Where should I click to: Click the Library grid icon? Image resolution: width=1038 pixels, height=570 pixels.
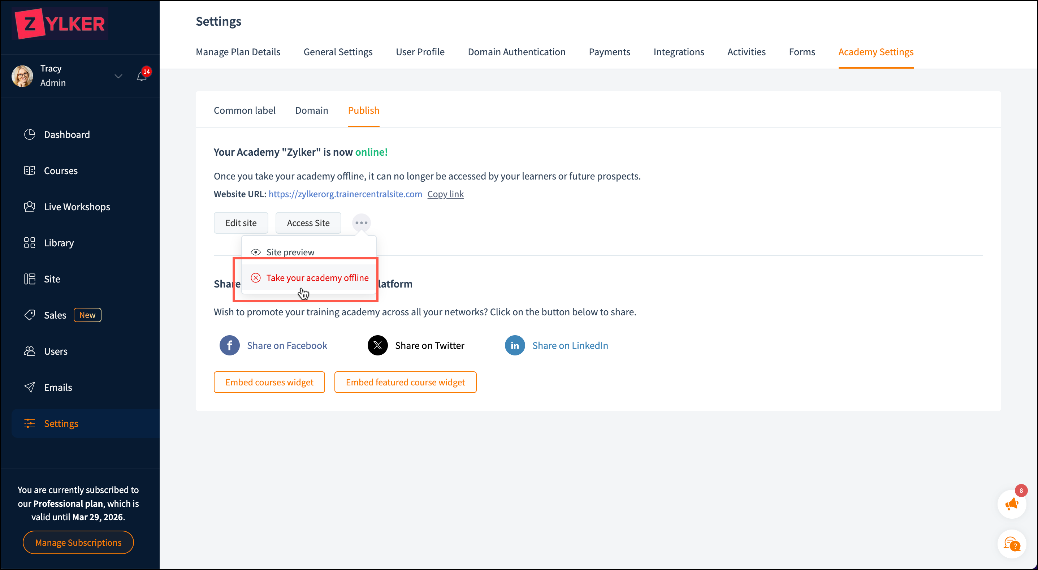pyautogui.click(x=29, y=243)
